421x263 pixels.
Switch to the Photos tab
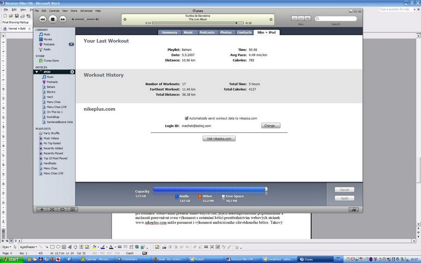226,32
